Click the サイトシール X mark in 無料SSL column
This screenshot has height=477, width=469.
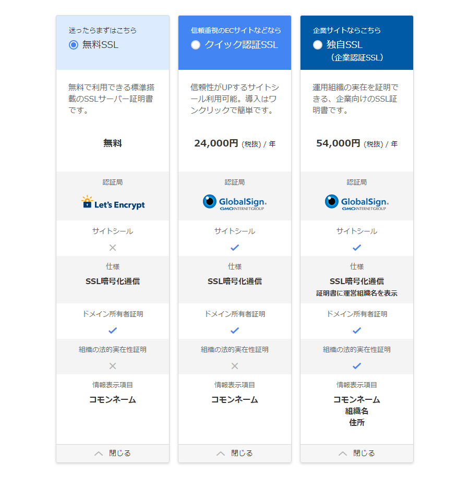(113, 248)
